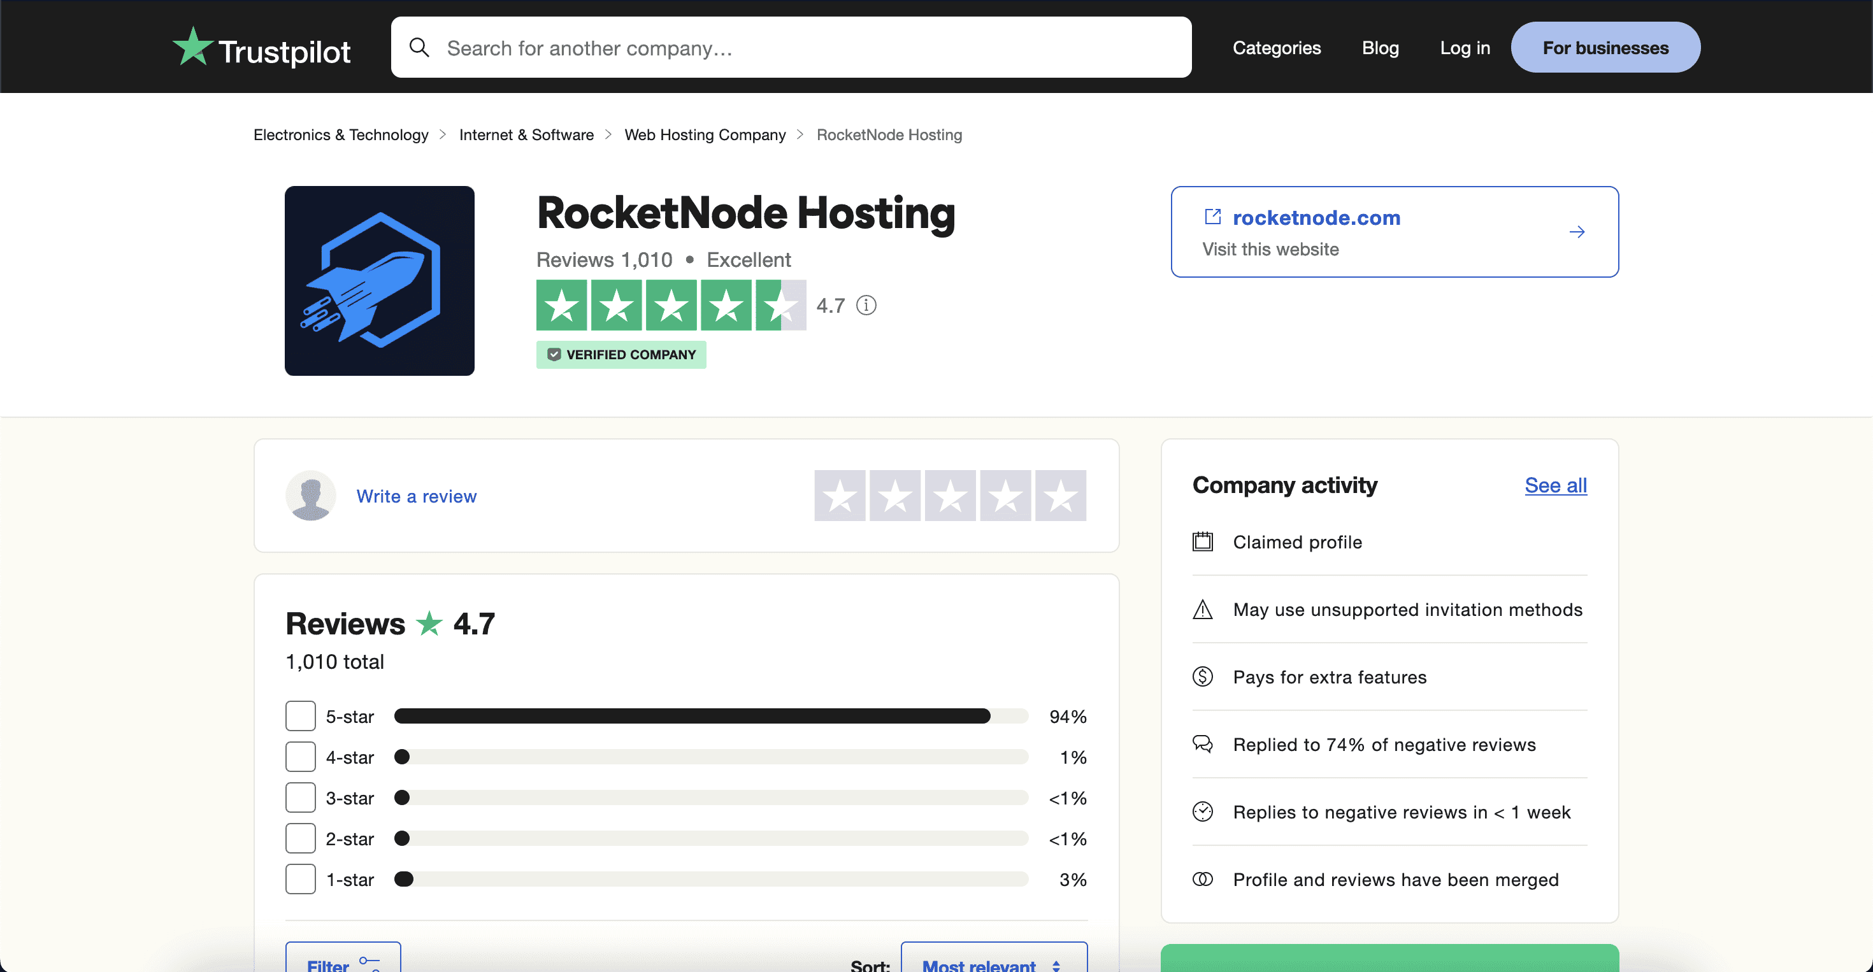Select the fifth empty rating star
This screenshot has height=972, width=1873.
[x=1060, y=496]
